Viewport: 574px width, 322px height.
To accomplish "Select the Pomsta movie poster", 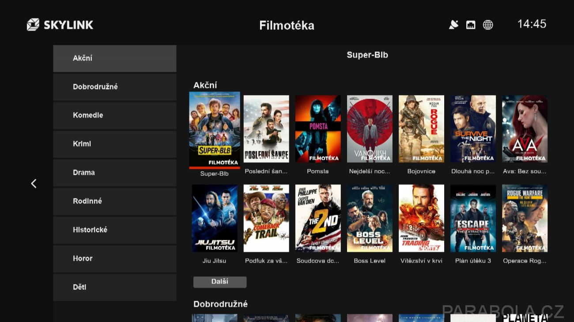I will 318,129.
